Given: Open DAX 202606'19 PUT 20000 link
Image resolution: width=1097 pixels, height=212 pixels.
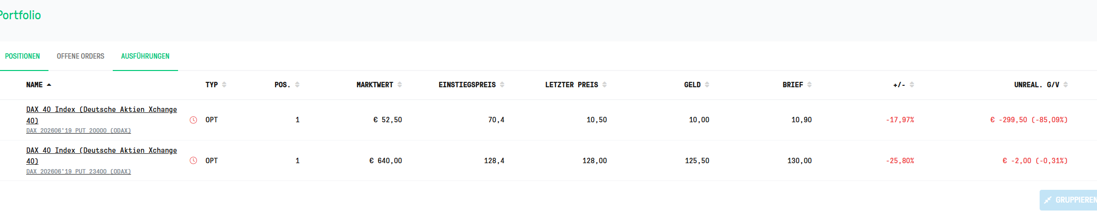Looking at the screenshot, I should 79,131.
